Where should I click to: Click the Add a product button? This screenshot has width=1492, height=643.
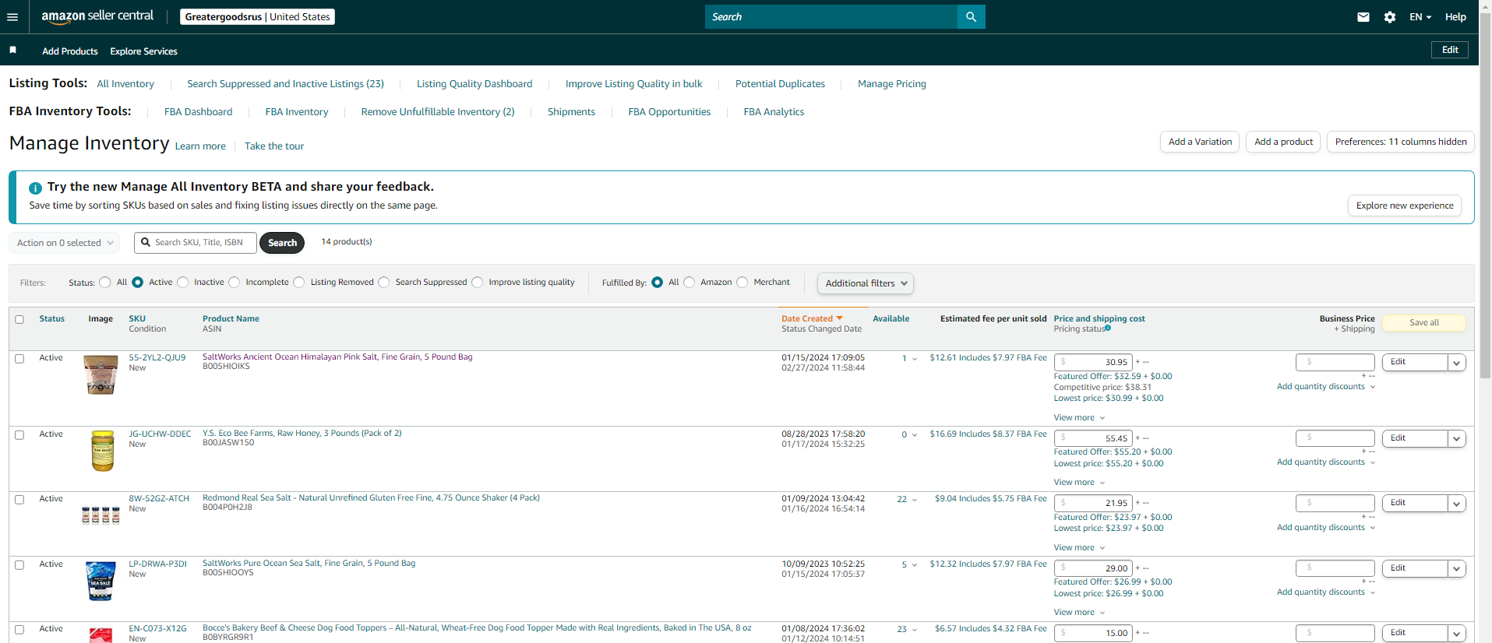click(1283, 142)
